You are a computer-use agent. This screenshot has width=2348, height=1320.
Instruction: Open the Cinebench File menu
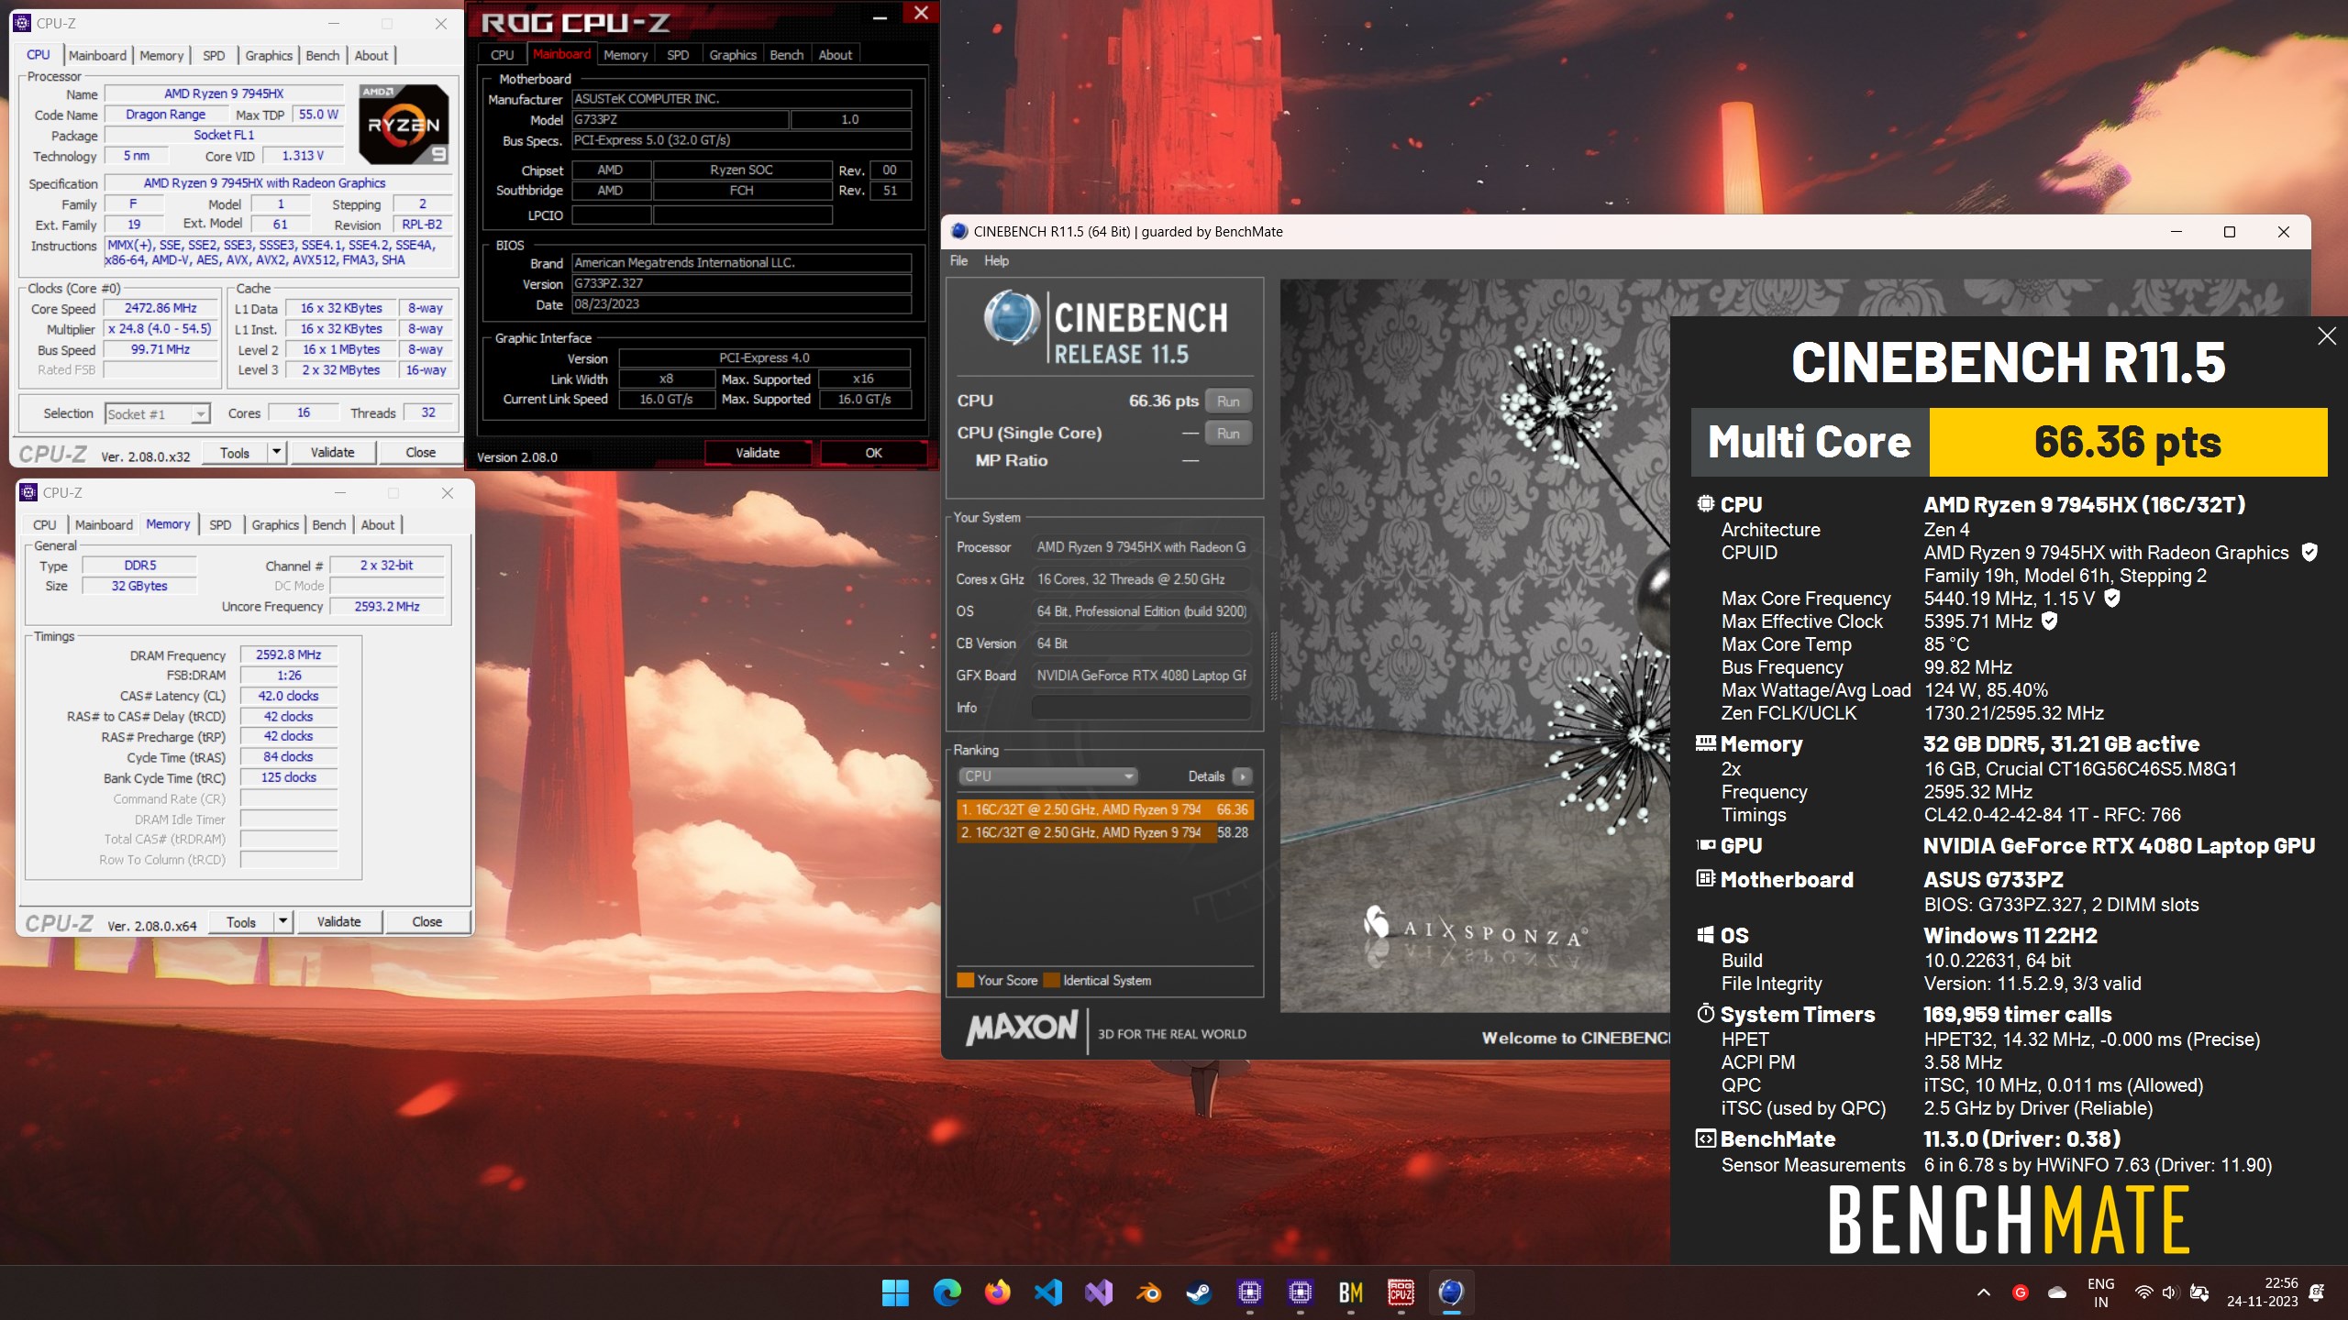pyautogui.click(x=958, y=260)
